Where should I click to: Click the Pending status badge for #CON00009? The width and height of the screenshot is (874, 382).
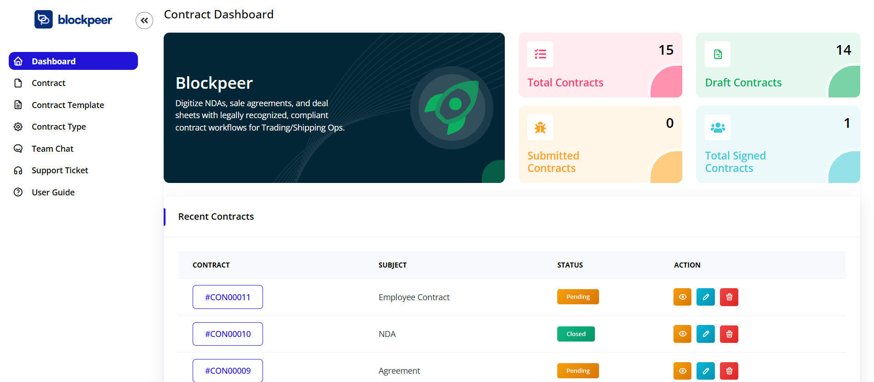pos(577,371)
